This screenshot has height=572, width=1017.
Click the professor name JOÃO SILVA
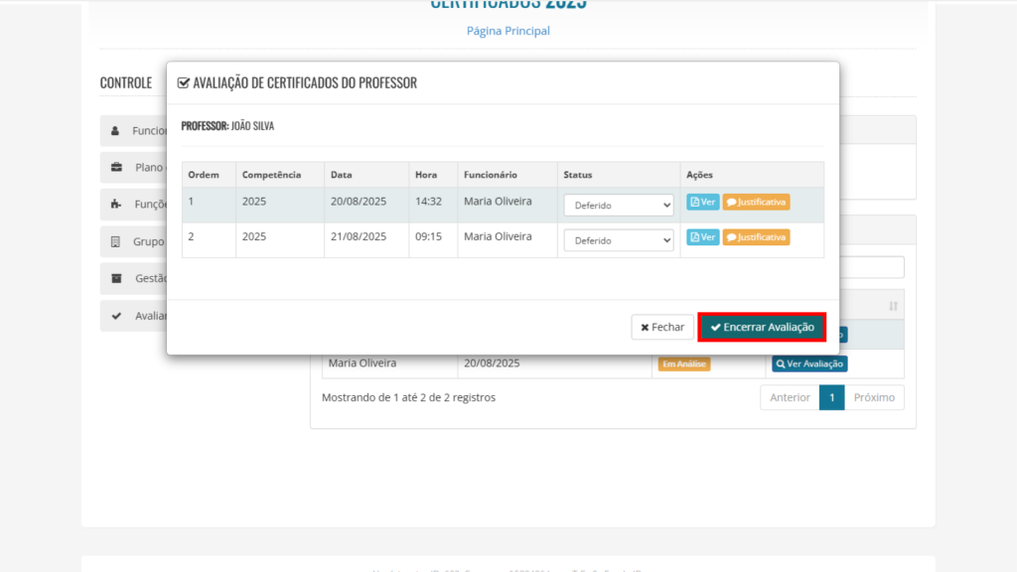(x=252, y=126)
